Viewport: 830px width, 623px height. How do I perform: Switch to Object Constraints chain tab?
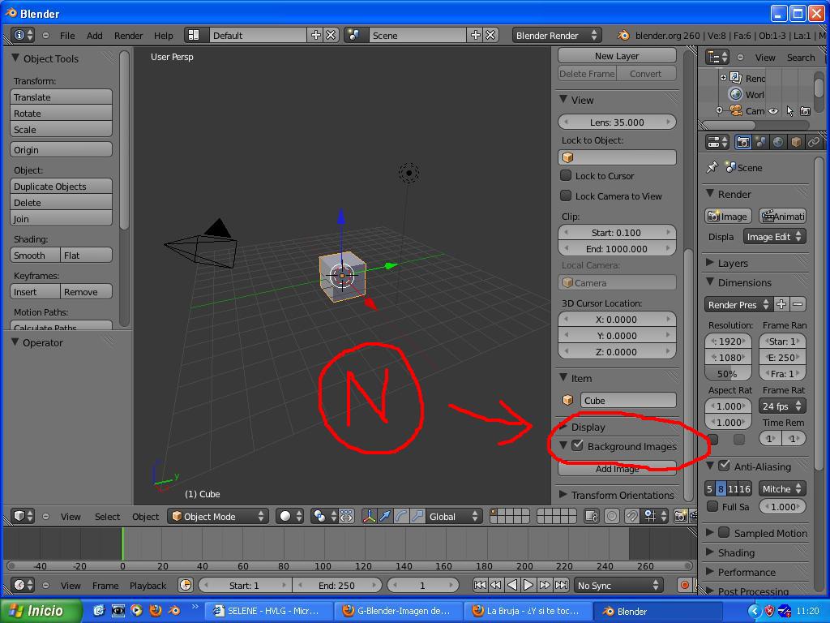click(813, 141)
